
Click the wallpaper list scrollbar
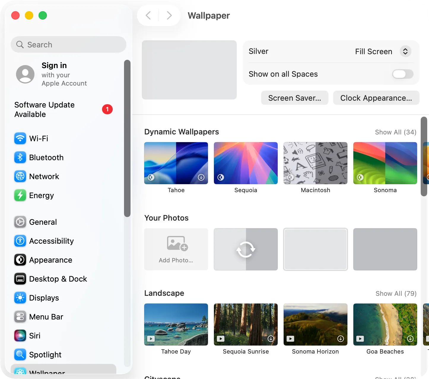424,156
